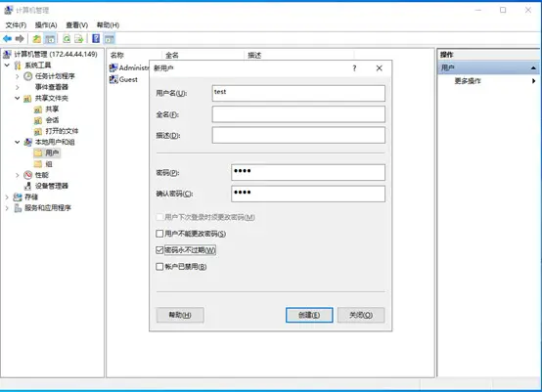The height and width of the screenshot is (392, 542).
Task: Open Help with blue question-mark toolbar icon
Action: tap(96, 39)
